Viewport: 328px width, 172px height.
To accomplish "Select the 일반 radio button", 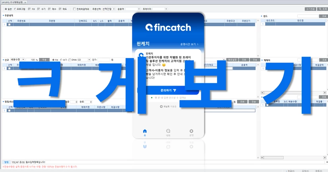I will point(6,9).
